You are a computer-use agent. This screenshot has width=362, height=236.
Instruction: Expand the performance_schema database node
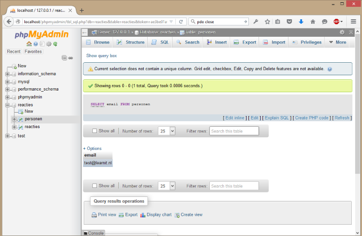tap(7, 89)
